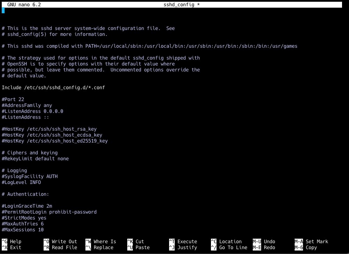The height and width of the screenshot is (254, 349).
Task: Select Paste from the shortcut bar
Action: click(139, 247)
